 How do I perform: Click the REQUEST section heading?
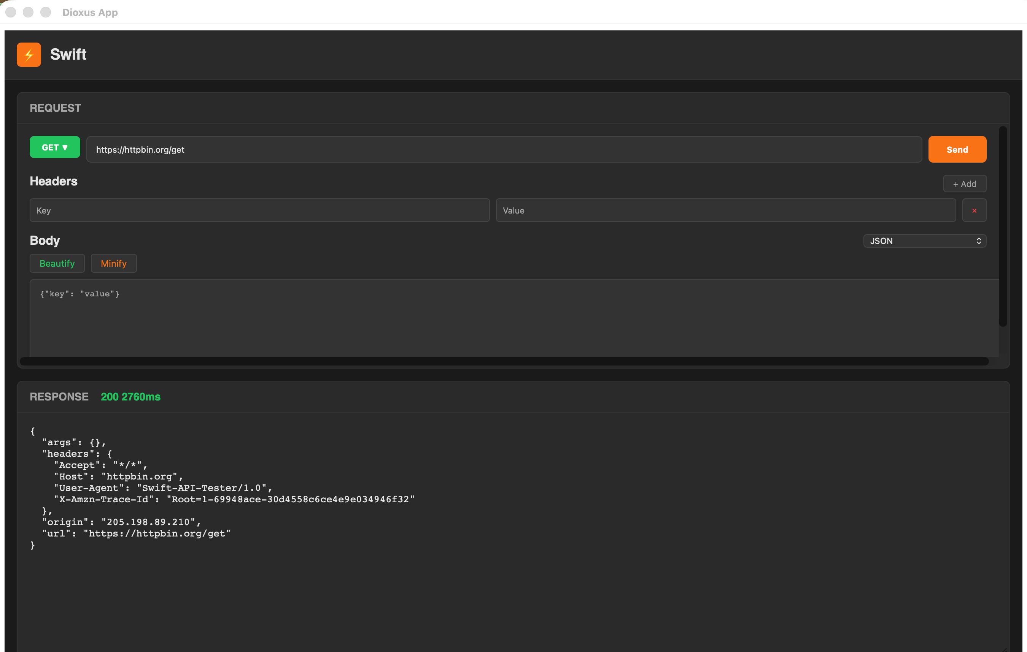click(56, 108)
